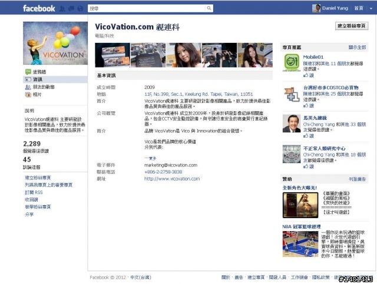Open 馬英九總統 profile photo

292,123
